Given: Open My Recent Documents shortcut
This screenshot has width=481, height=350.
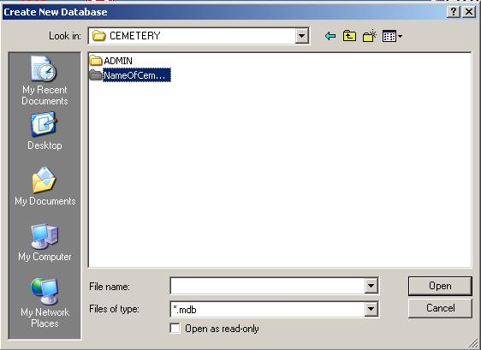Looking at the screenshot, I should coord(45,80).
